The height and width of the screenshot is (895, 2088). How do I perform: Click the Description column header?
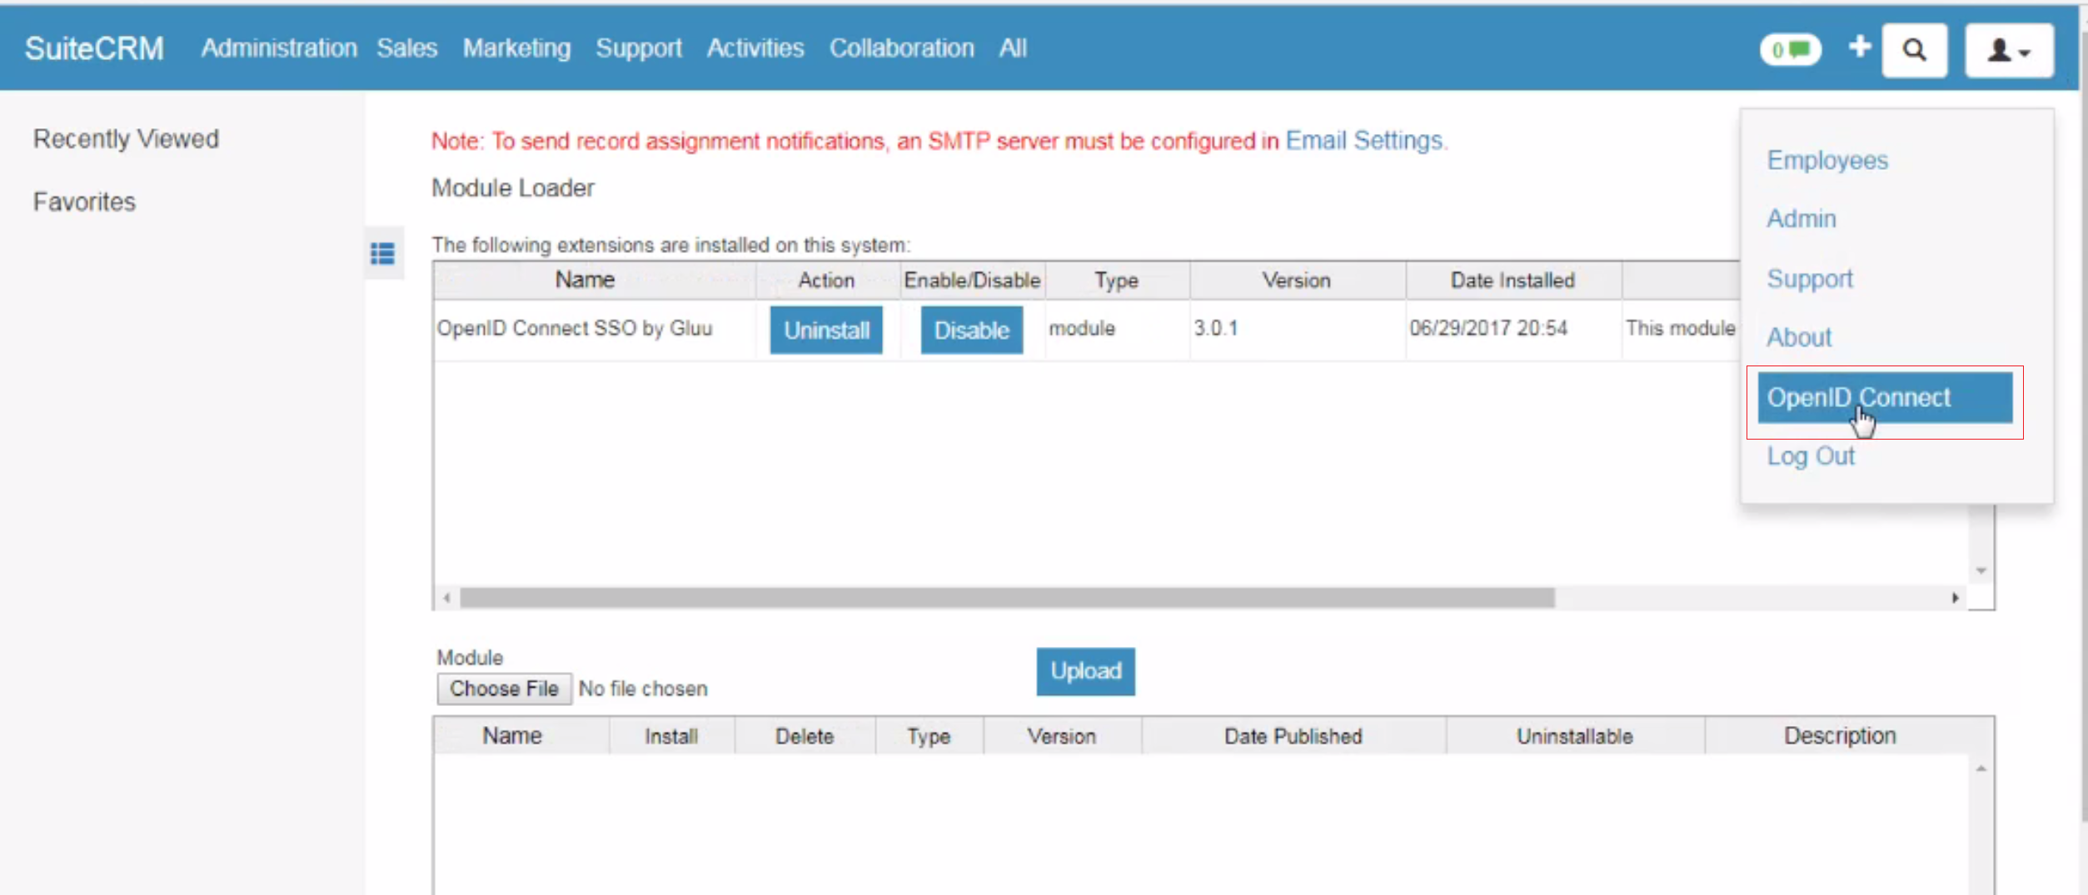[x=1840, y=737]
